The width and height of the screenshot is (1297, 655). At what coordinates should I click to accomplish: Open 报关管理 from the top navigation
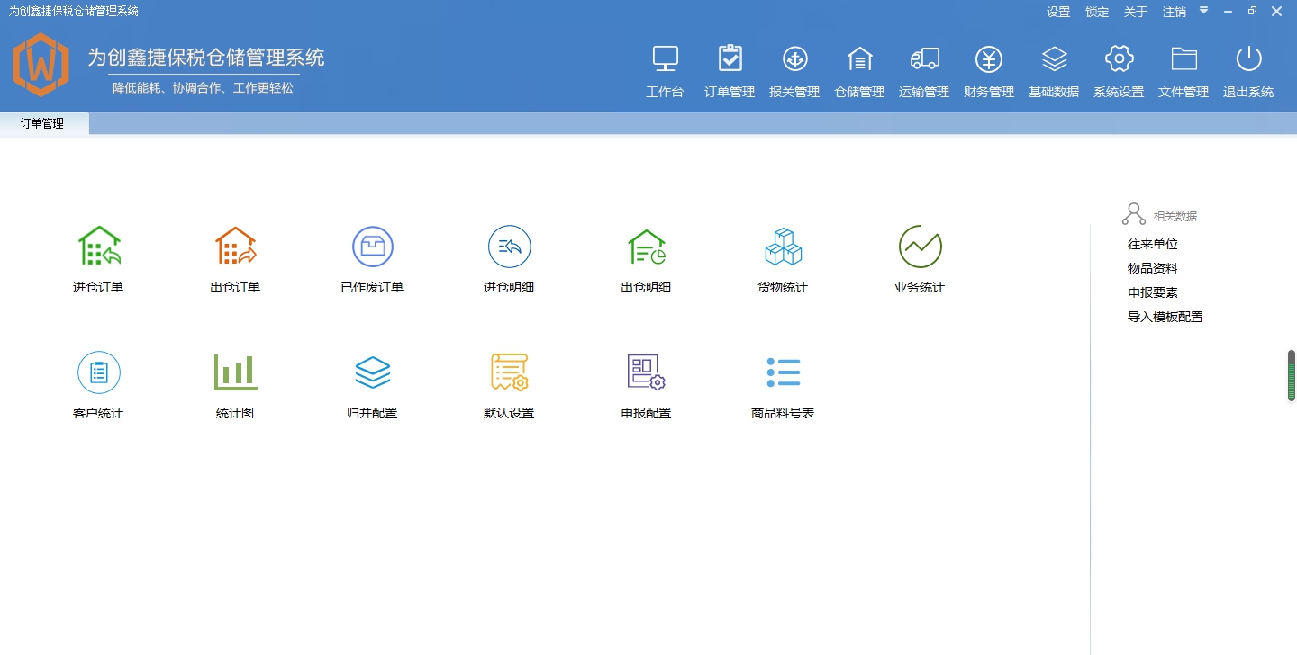click(794, 69)
